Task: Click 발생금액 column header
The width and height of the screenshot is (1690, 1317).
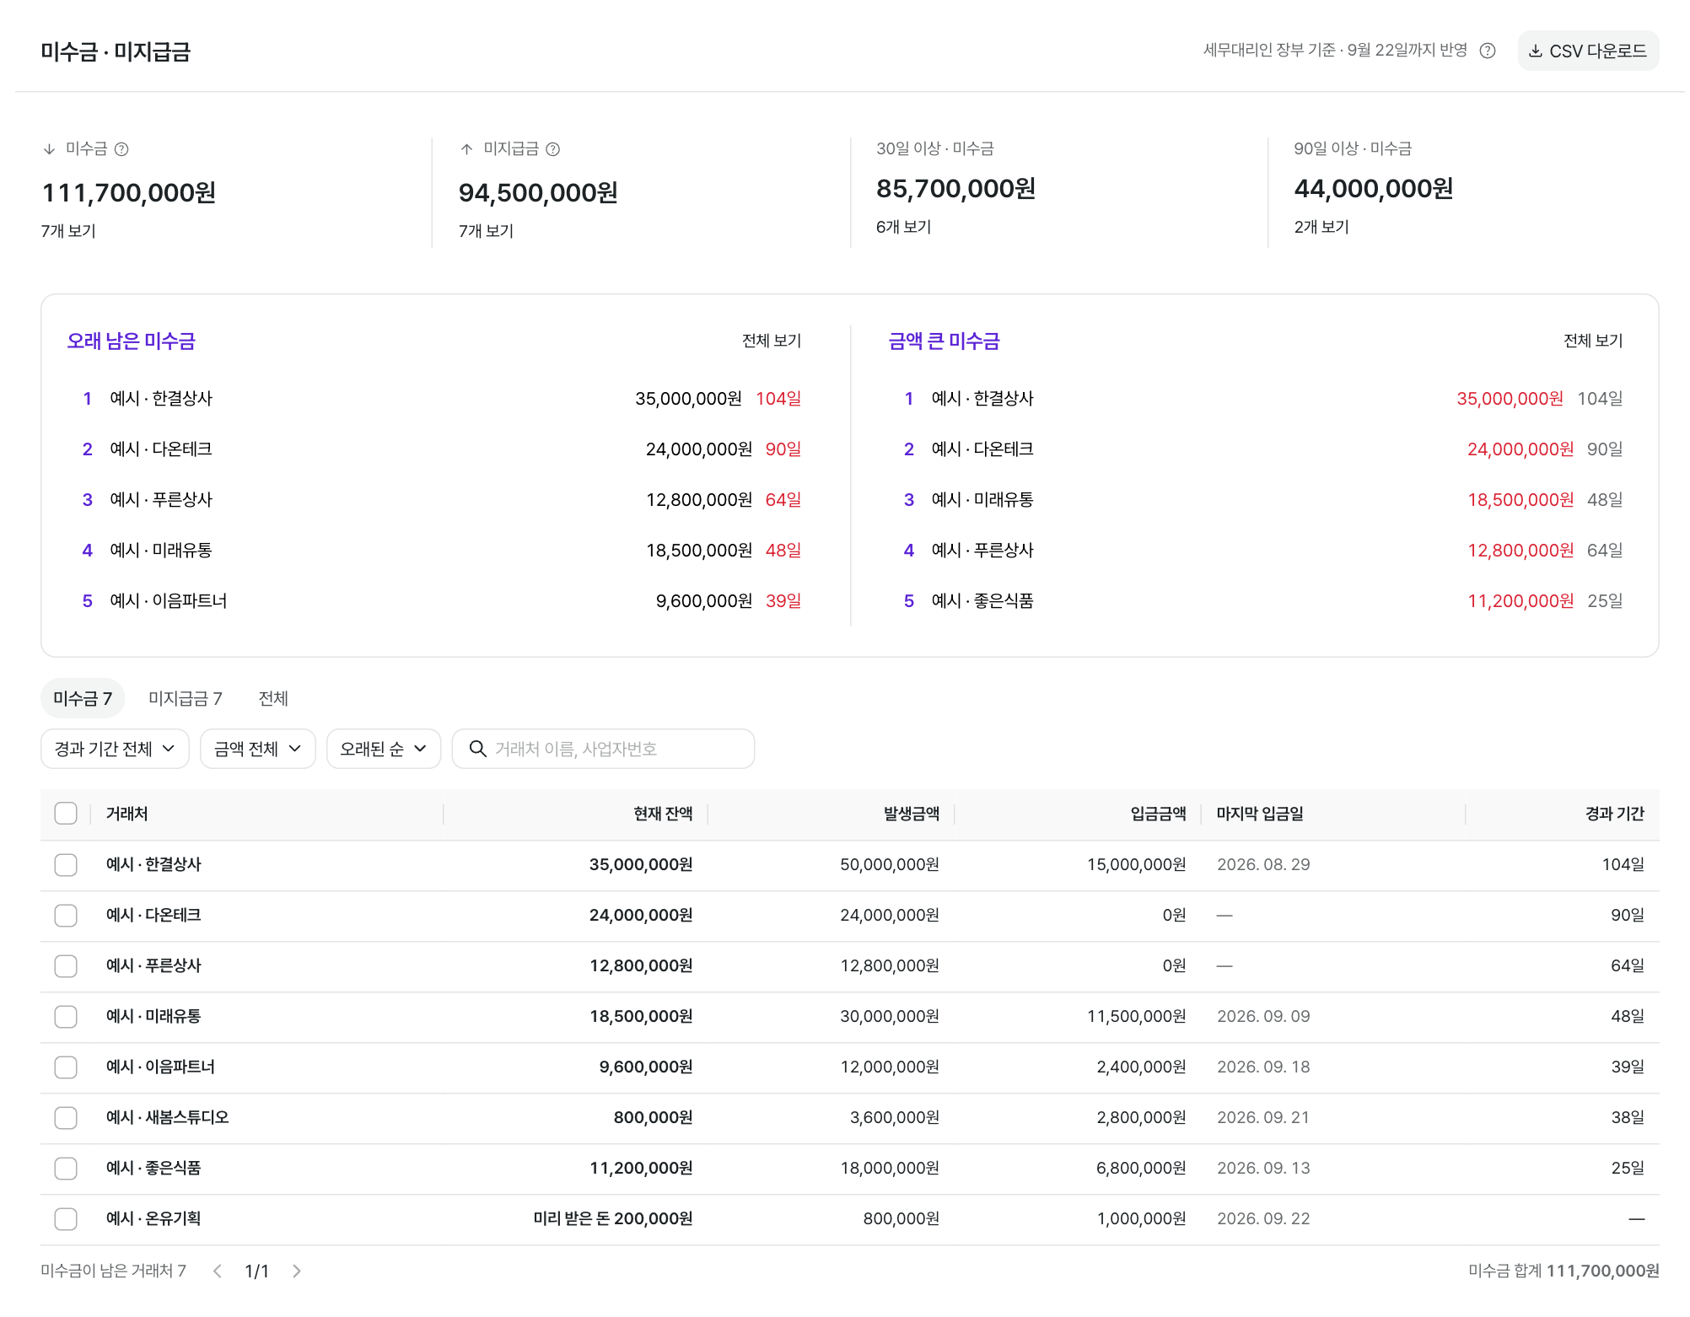Action: (x=911, y=814)
